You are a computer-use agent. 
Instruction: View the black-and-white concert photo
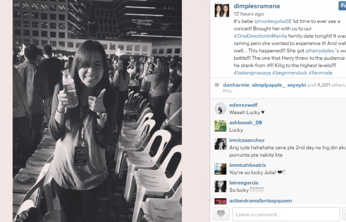tap(97, 111)
